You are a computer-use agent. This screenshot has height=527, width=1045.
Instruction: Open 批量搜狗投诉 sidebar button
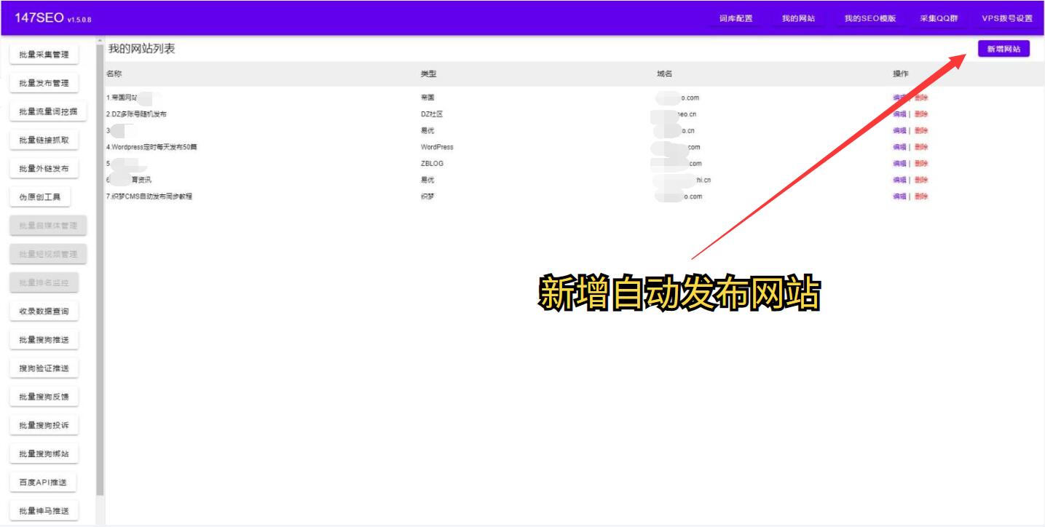tap(44, 425)
